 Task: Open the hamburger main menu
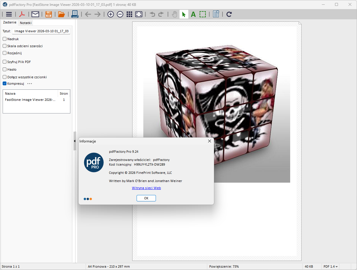9,14
